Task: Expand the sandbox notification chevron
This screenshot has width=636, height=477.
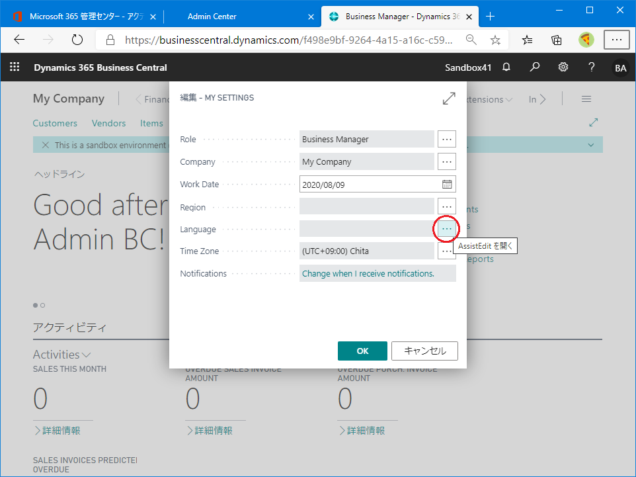Action: [x=591, y=145]
